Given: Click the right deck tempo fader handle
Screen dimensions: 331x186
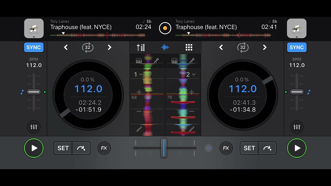Looking at the screenshot, I should pos(297,92).
